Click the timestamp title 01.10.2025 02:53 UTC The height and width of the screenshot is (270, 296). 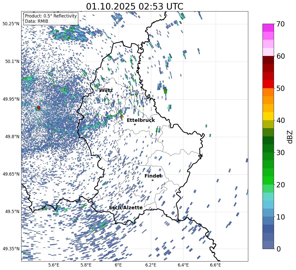click(x=135, y=6)
